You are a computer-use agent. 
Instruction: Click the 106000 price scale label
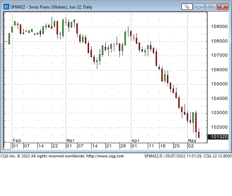pyautogui.click(x=219, y=70)
